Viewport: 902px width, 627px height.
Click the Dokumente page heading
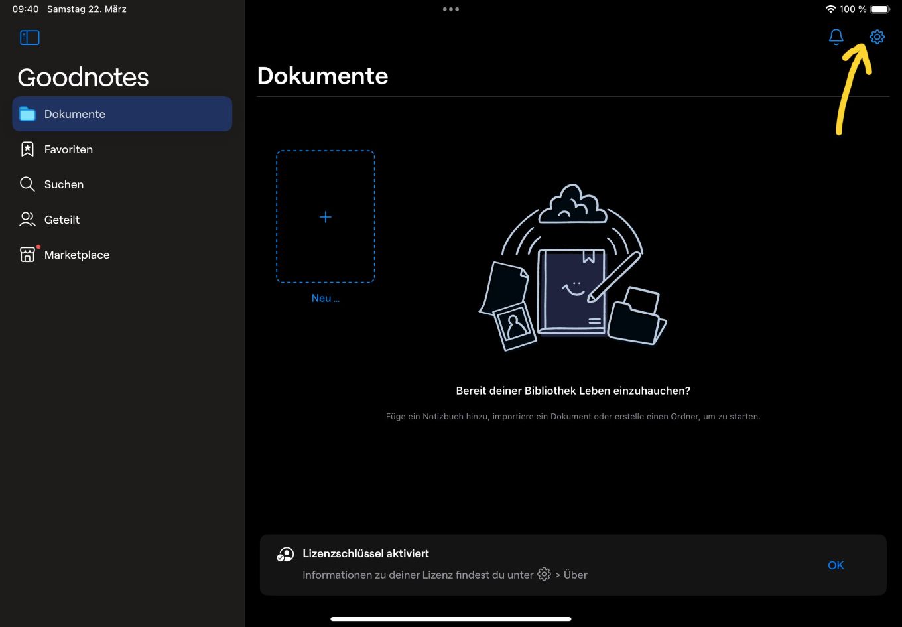[322, 76]
